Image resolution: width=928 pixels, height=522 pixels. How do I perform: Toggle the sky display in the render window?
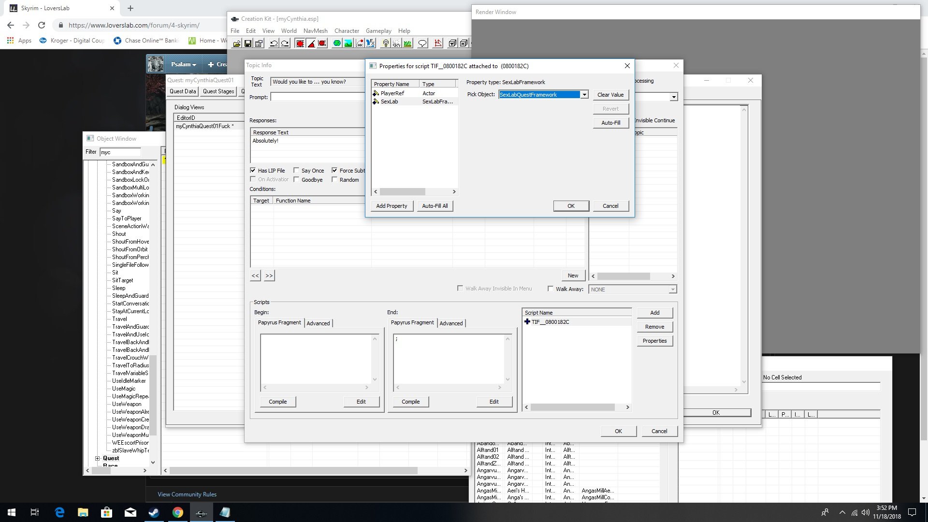point(396,43)
